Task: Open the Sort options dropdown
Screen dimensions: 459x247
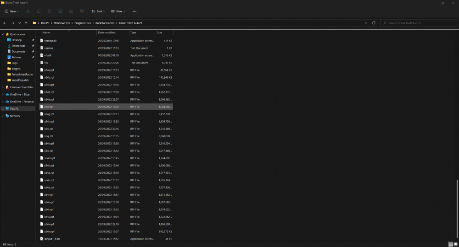Action: 98,11
